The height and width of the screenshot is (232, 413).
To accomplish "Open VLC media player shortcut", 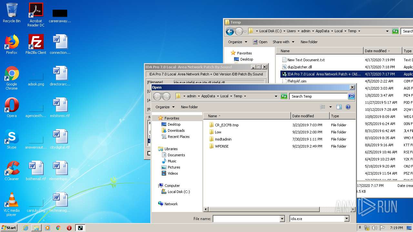I will click(x=12, y=204).
